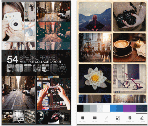Tap the crowded city street photo

click(95, 48)
